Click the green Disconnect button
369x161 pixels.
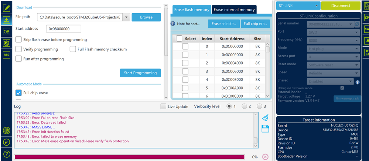[x=341, y=6]
